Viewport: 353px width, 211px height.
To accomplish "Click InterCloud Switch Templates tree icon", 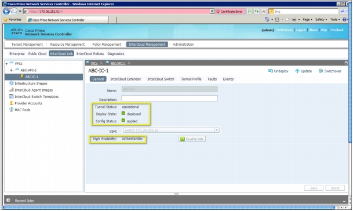I will (11, 96).
